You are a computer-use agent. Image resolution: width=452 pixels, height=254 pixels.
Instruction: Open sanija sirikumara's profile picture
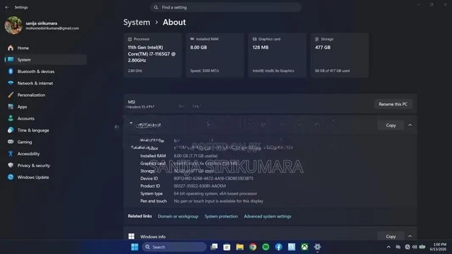tap(13, 25)
